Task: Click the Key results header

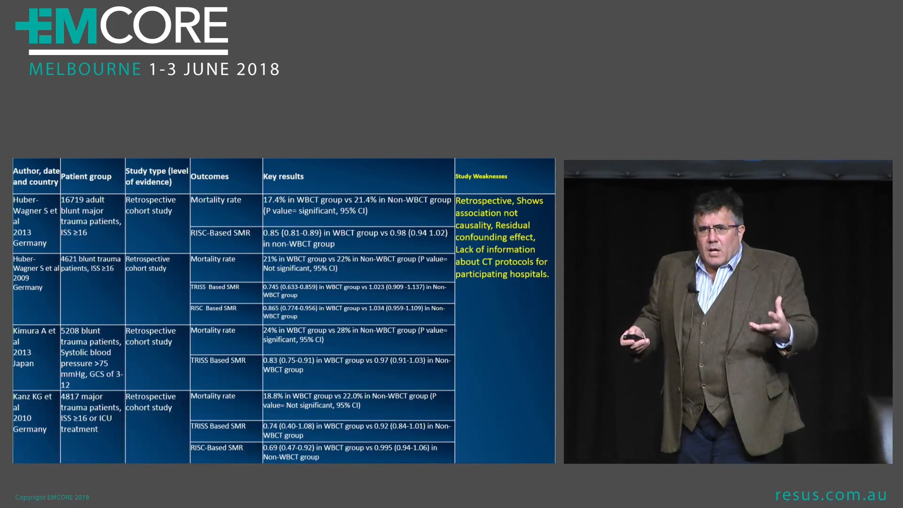Action: [x=283, y=176]
